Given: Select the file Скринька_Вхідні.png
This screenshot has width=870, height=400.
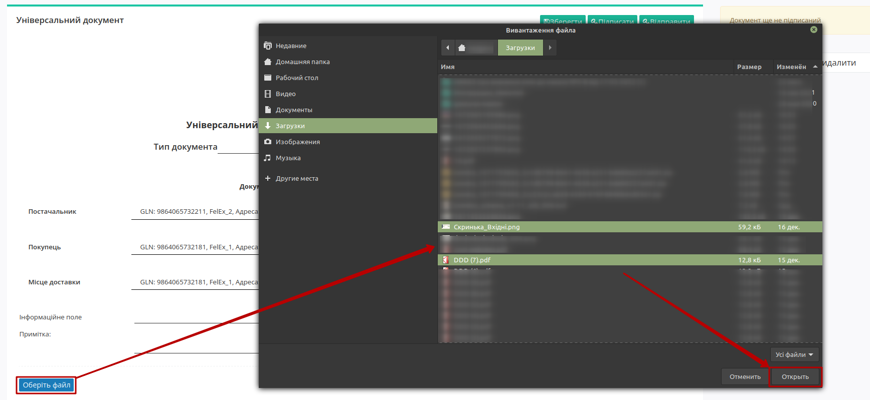Looking at the screenshot, I should click(x=630, y=227).
